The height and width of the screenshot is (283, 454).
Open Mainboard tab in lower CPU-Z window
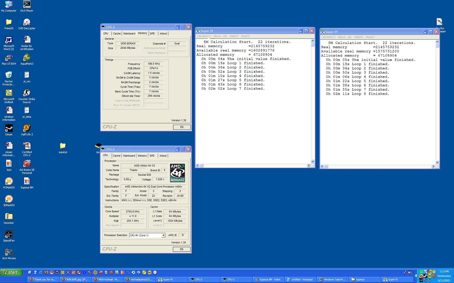(129, 156)
